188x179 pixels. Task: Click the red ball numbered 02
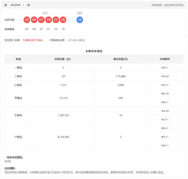tap(27, 20)
